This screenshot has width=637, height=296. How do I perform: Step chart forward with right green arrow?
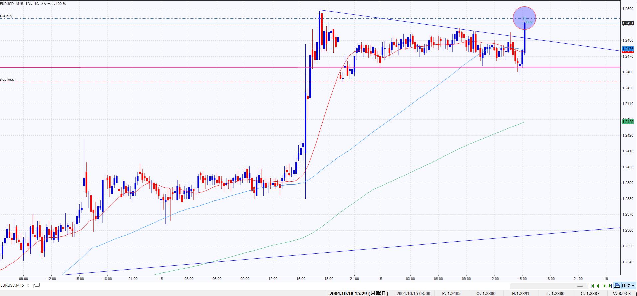[604, 286]
